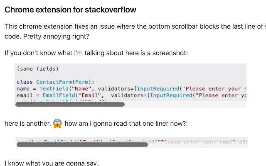
Task: Click the scrollbar in the first code screenshot
Action: (x=70, y=105)
